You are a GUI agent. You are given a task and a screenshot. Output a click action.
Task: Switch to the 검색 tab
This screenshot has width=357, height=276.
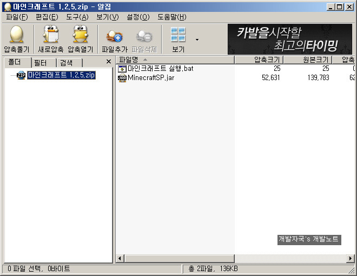(x=69, y=63)
